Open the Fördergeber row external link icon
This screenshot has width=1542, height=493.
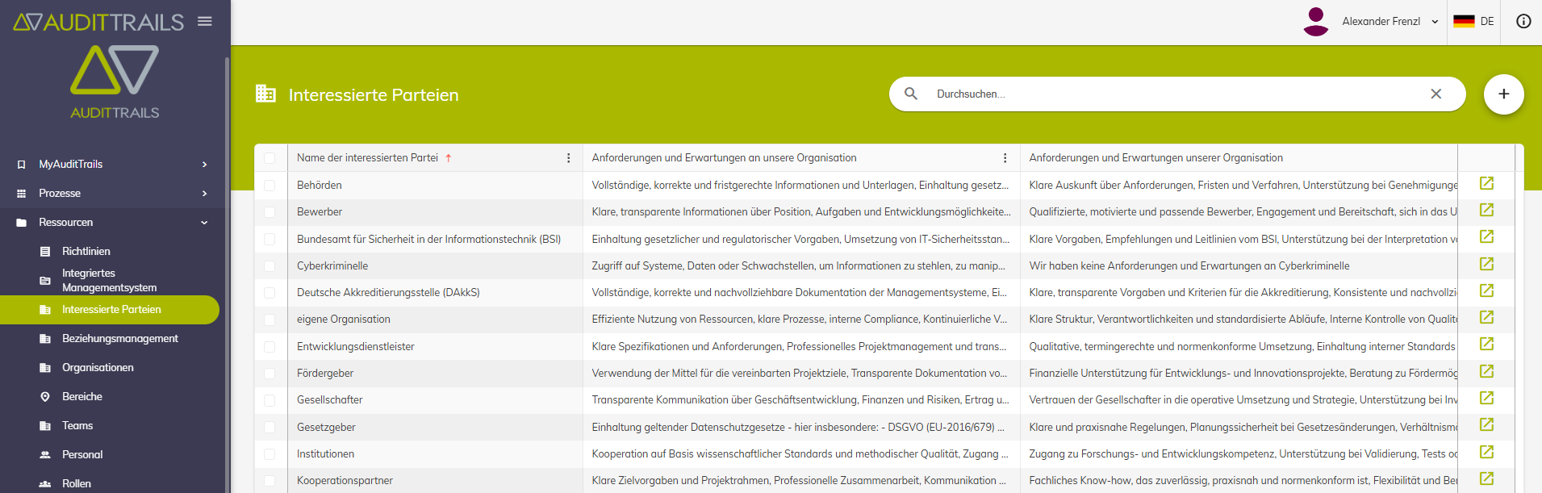1486,372
